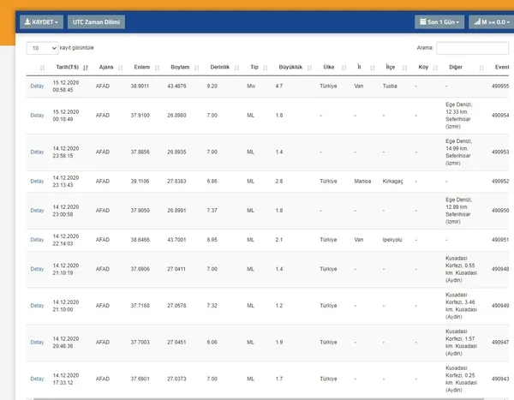This screenshot has height=400, width=514.
Task: Click the horizontal scrollbar below the table
Action: tap(257, 397)
